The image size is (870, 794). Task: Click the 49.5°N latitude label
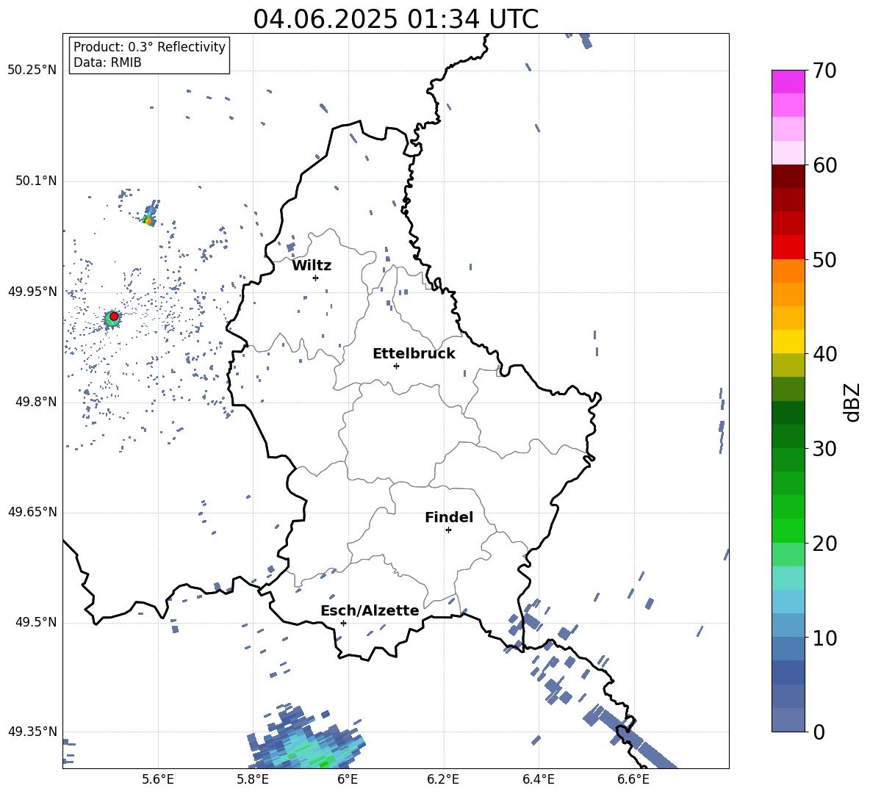coord(36,622)
